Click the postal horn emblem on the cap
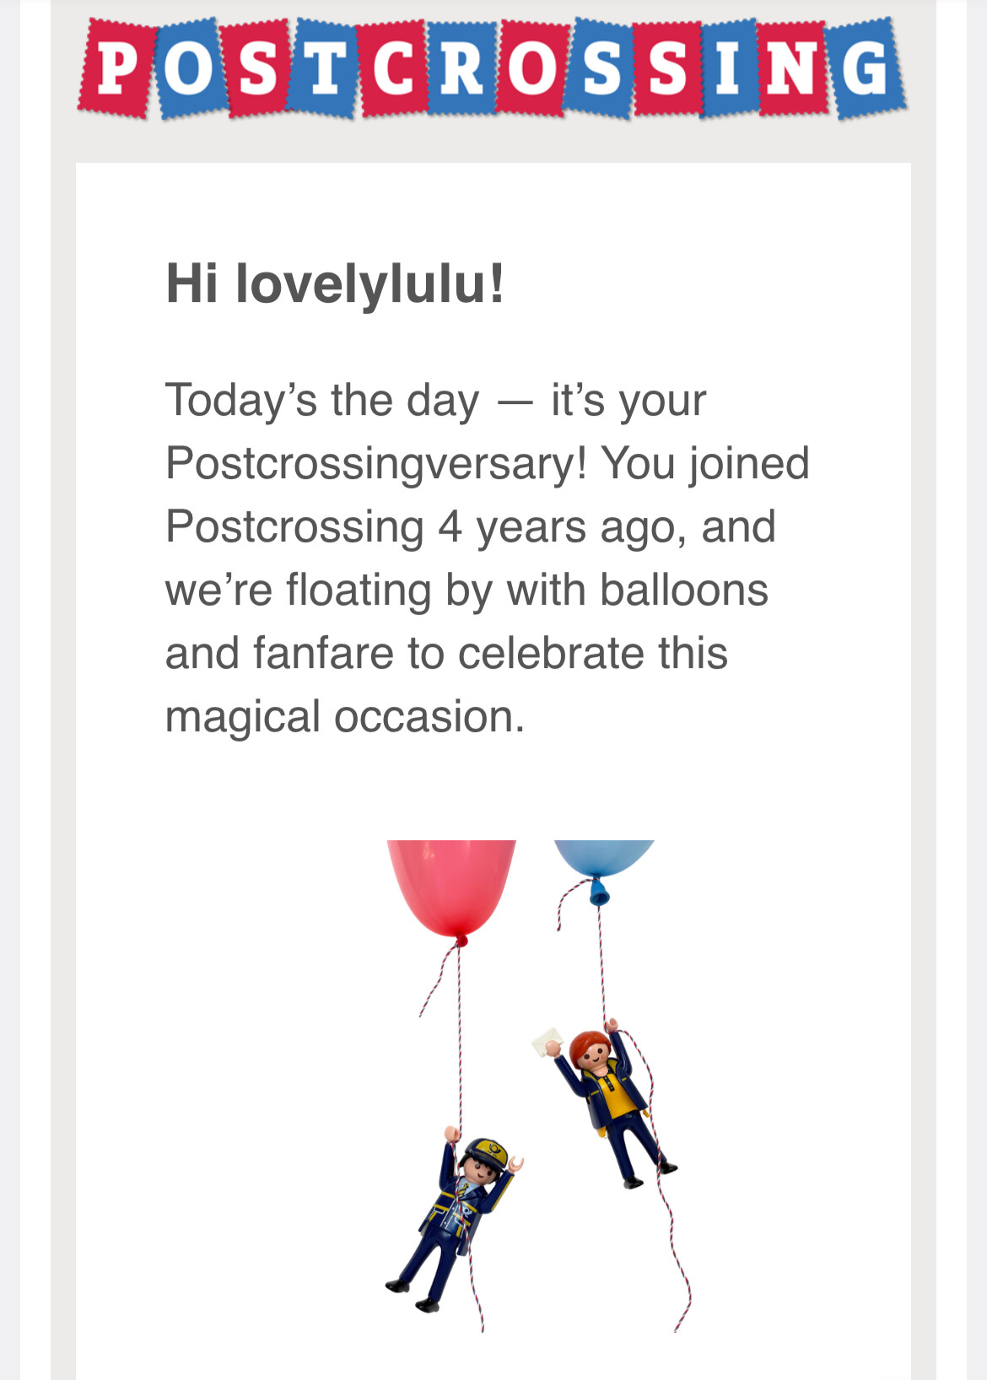The image size is (987, 1380). click(492, 1148)
